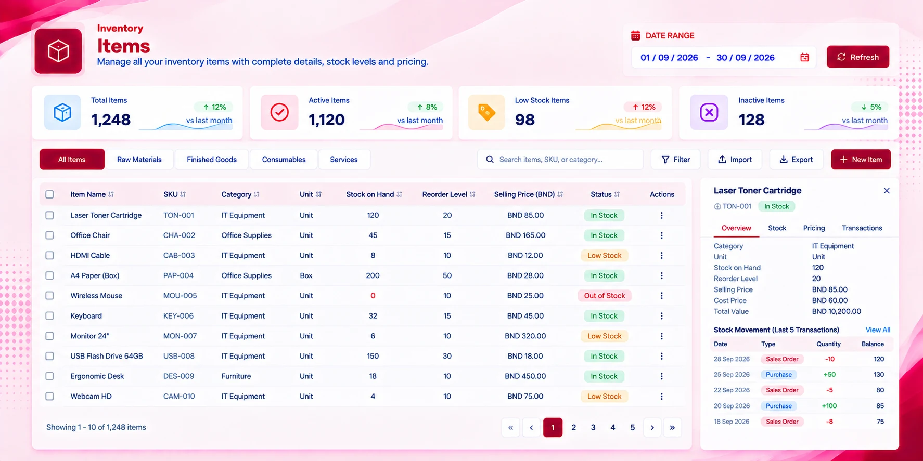Open actions menu for Wireless Mouse row
Screen dimensions: 923x461
pos(661,296)
